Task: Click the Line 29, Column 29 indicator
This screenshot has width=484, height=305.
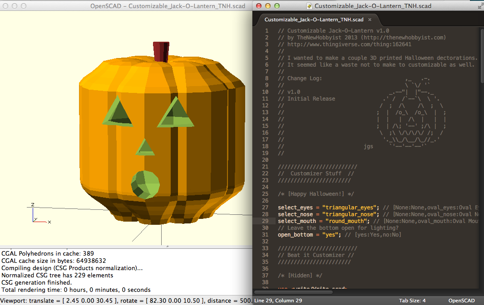Action: pos(279,300)
